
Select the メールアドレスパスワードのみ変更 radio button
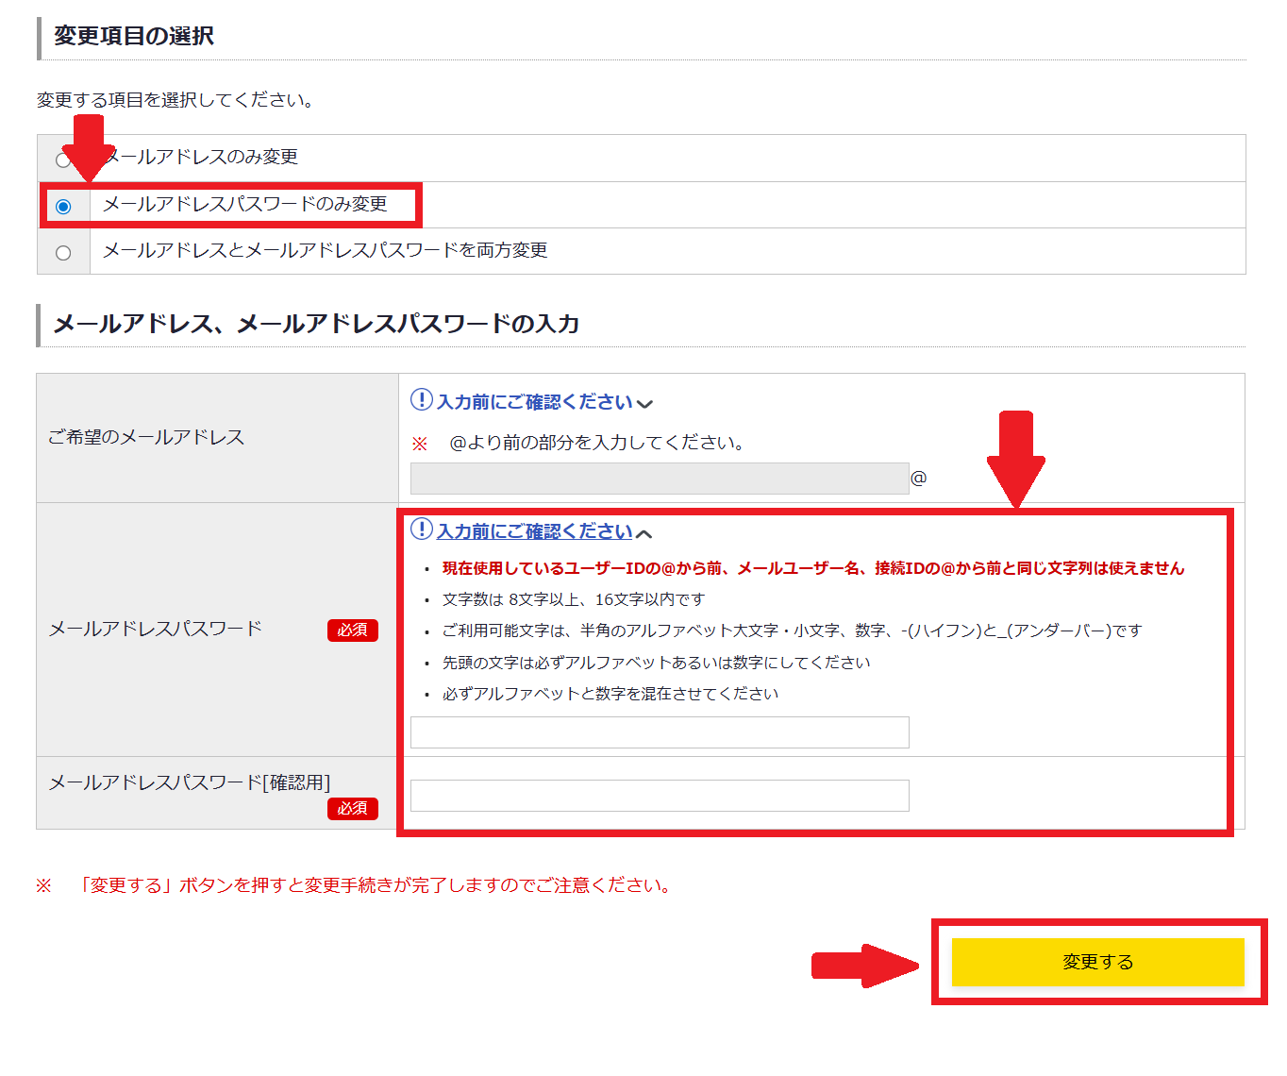click(x=63, y=207)
